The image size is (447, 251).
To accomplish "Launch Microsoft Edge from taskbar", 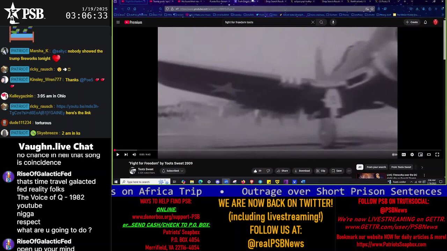I will pos(200,182).
